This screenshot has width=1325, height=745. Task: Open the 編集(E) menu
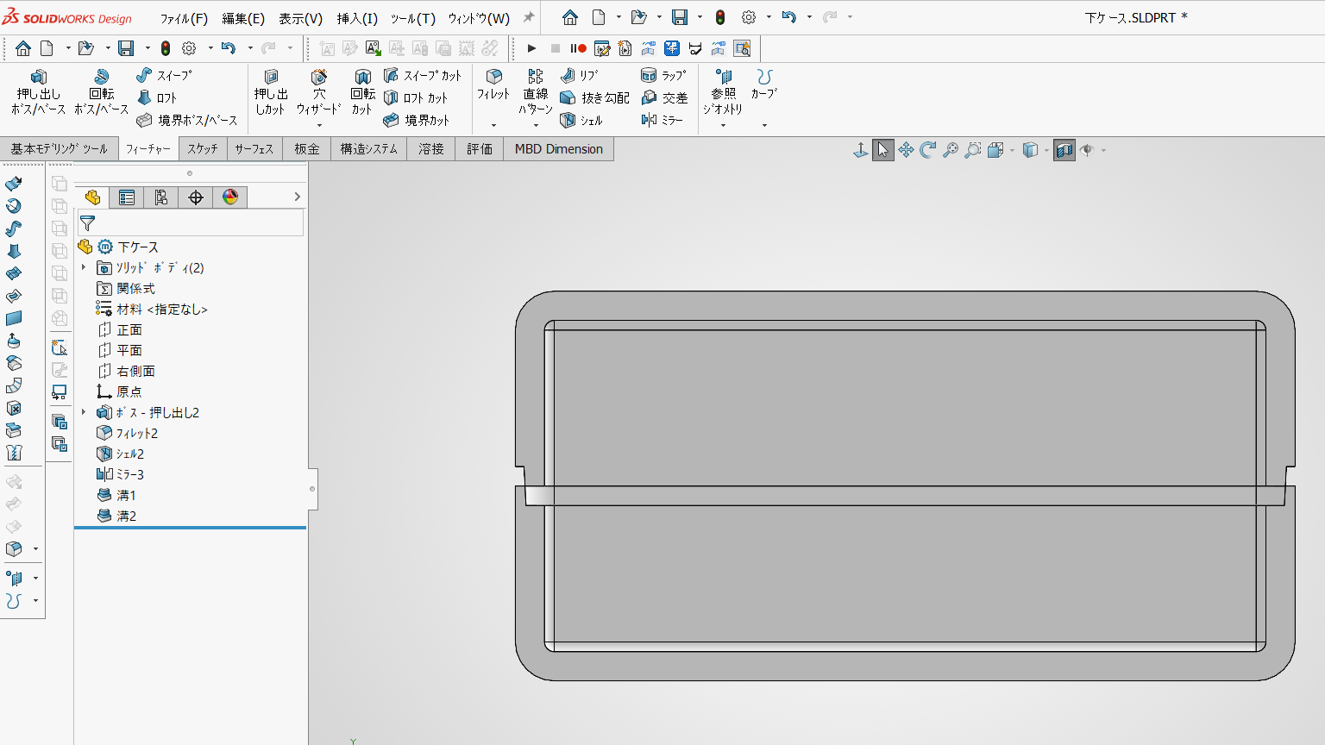[x=243, y=18]
